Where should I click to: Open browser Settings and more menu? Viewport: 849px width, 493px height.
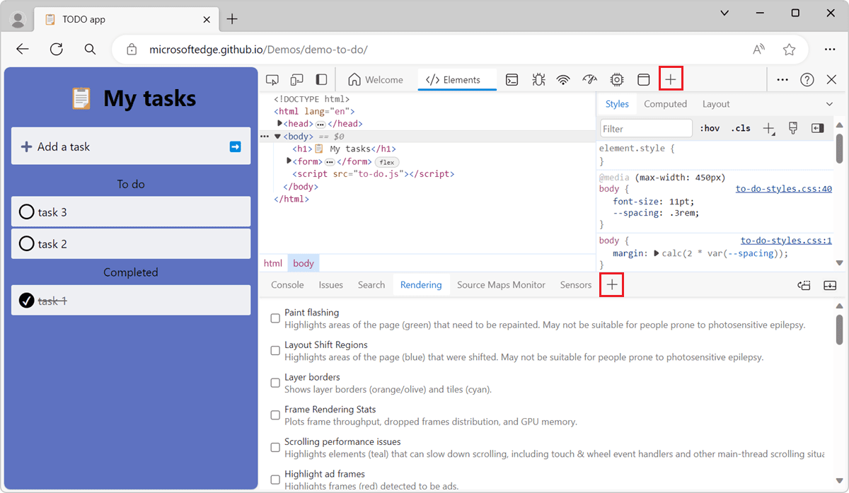830,50
